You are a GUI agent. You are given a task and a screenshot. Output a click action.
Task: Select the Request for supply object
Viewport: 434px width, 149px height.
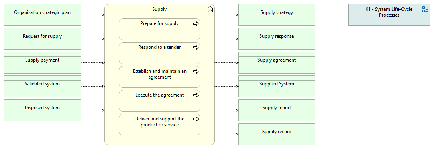tap(42, 39)
